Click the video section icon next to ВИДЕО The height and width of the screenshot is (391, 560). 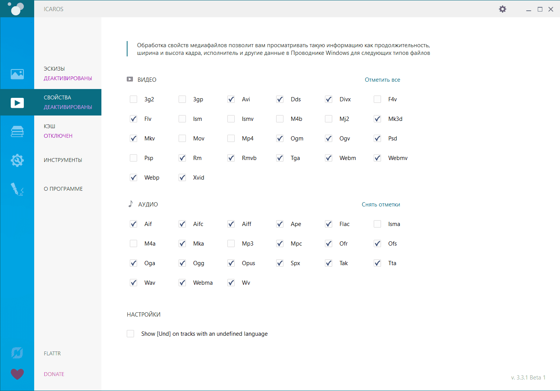point(130,79)
